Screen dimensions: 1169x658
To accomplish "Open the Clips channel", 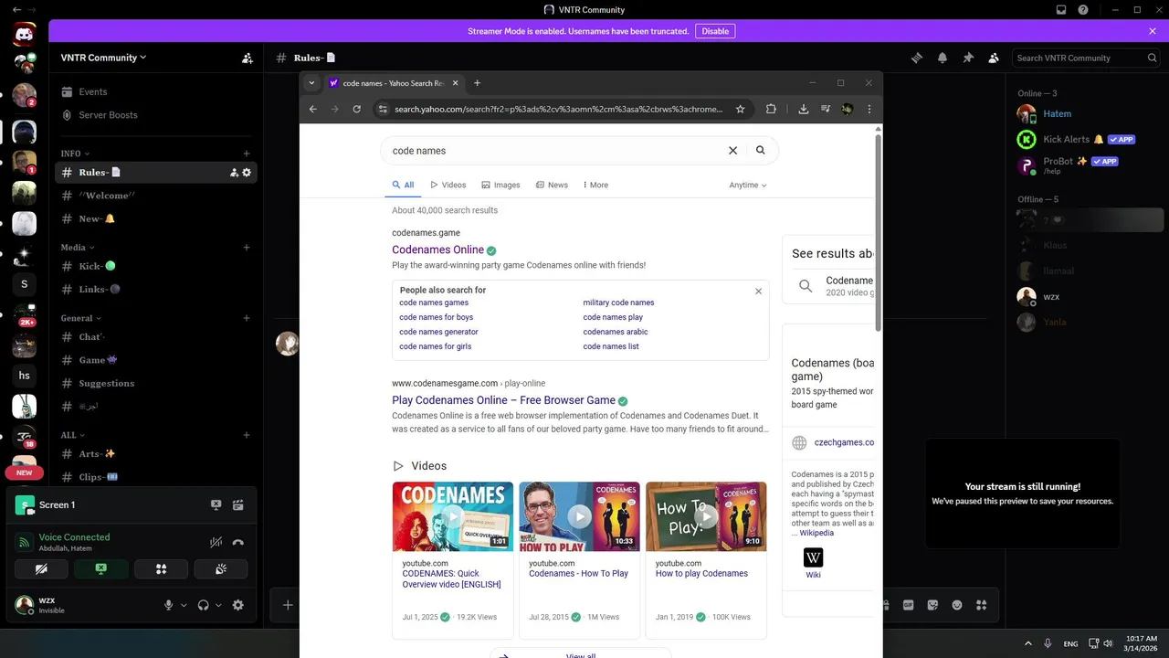I will point(156,477).
